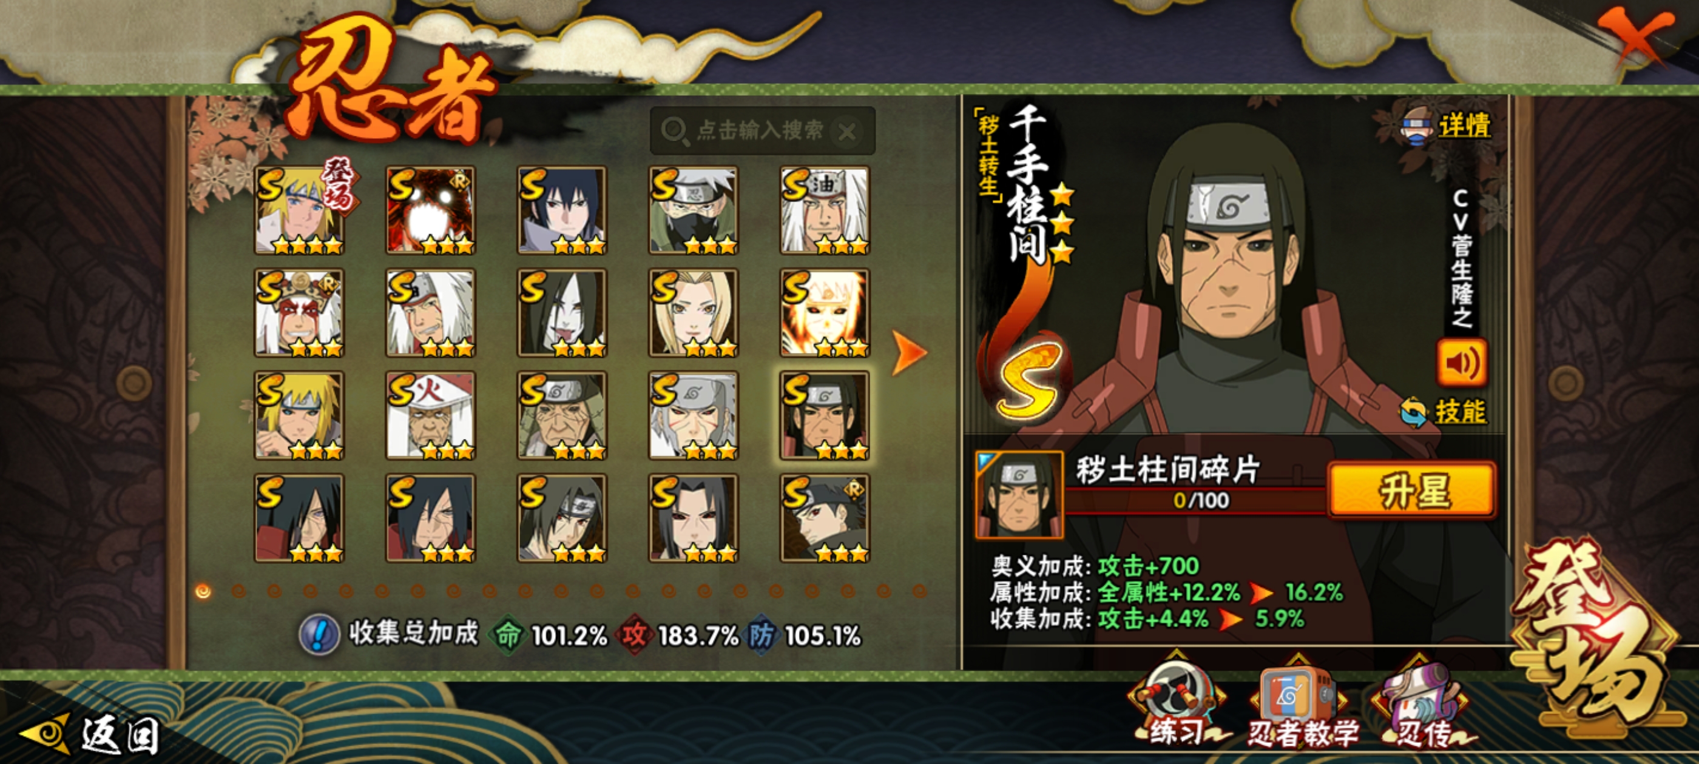The width and height of the screenshot is (1699, 764).
Task: Click the 秽土柱间碎片 fragment icon
Action: pos(1019,494)
